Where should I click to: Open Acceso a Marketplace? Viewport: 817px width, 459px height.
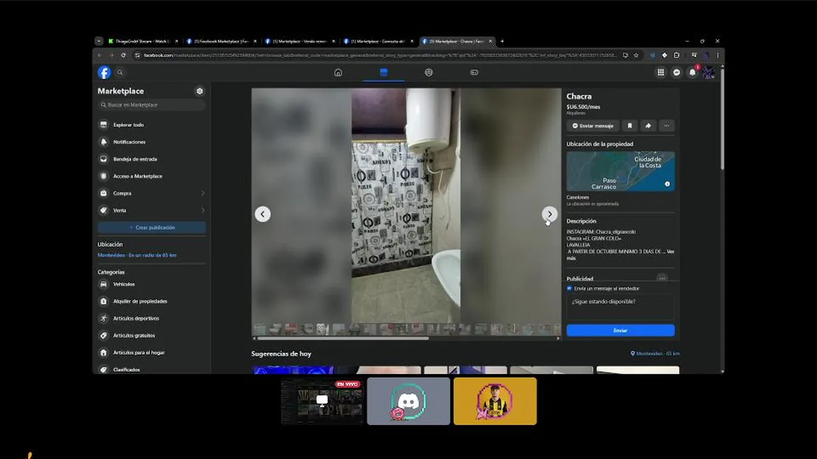click(152, 176)
